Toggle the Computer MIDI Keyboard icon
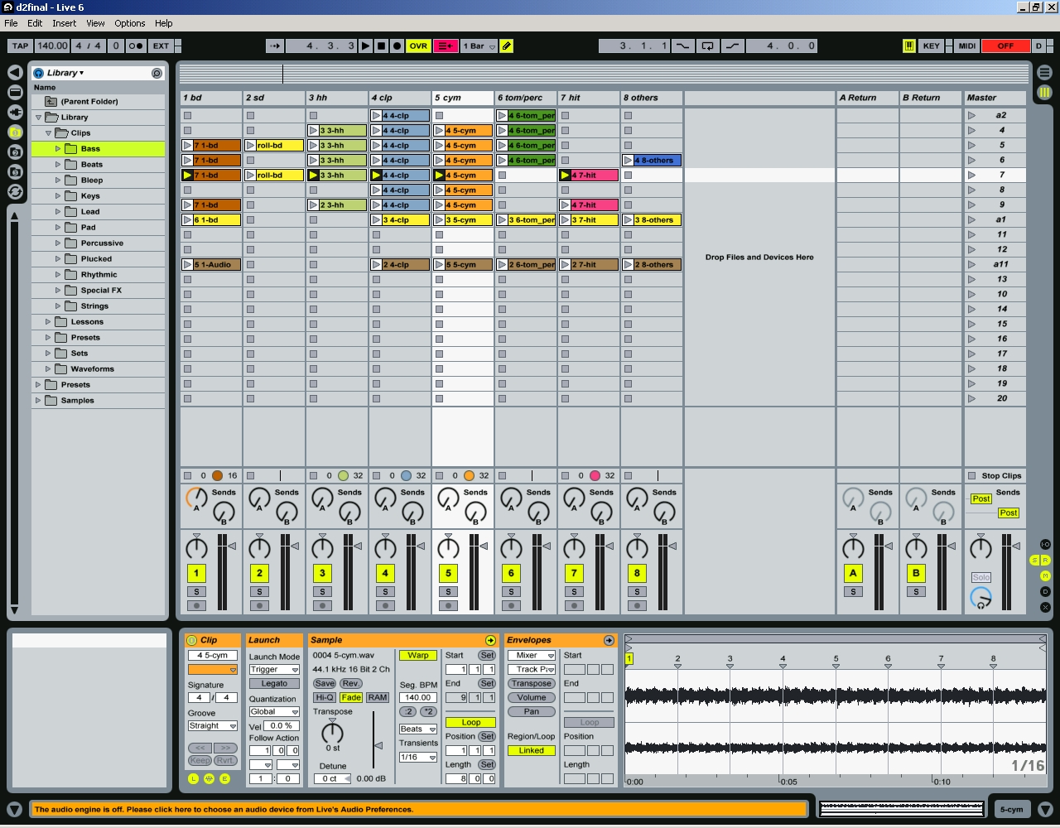The image size is (1060, 828). click(x=908, y=46)
